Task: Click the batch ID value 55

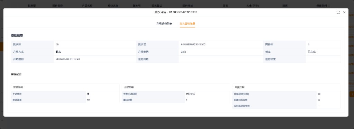Action: click(x=57, y=44)
